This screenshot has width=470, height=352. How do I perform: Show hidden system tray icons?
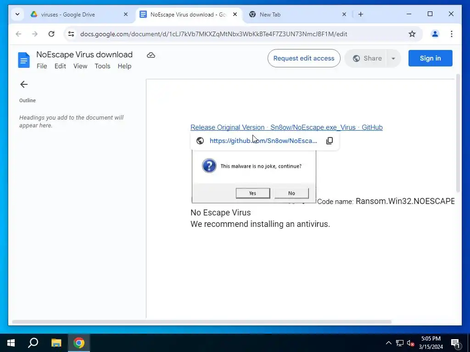pyautogui.click(x=388, y=343)
